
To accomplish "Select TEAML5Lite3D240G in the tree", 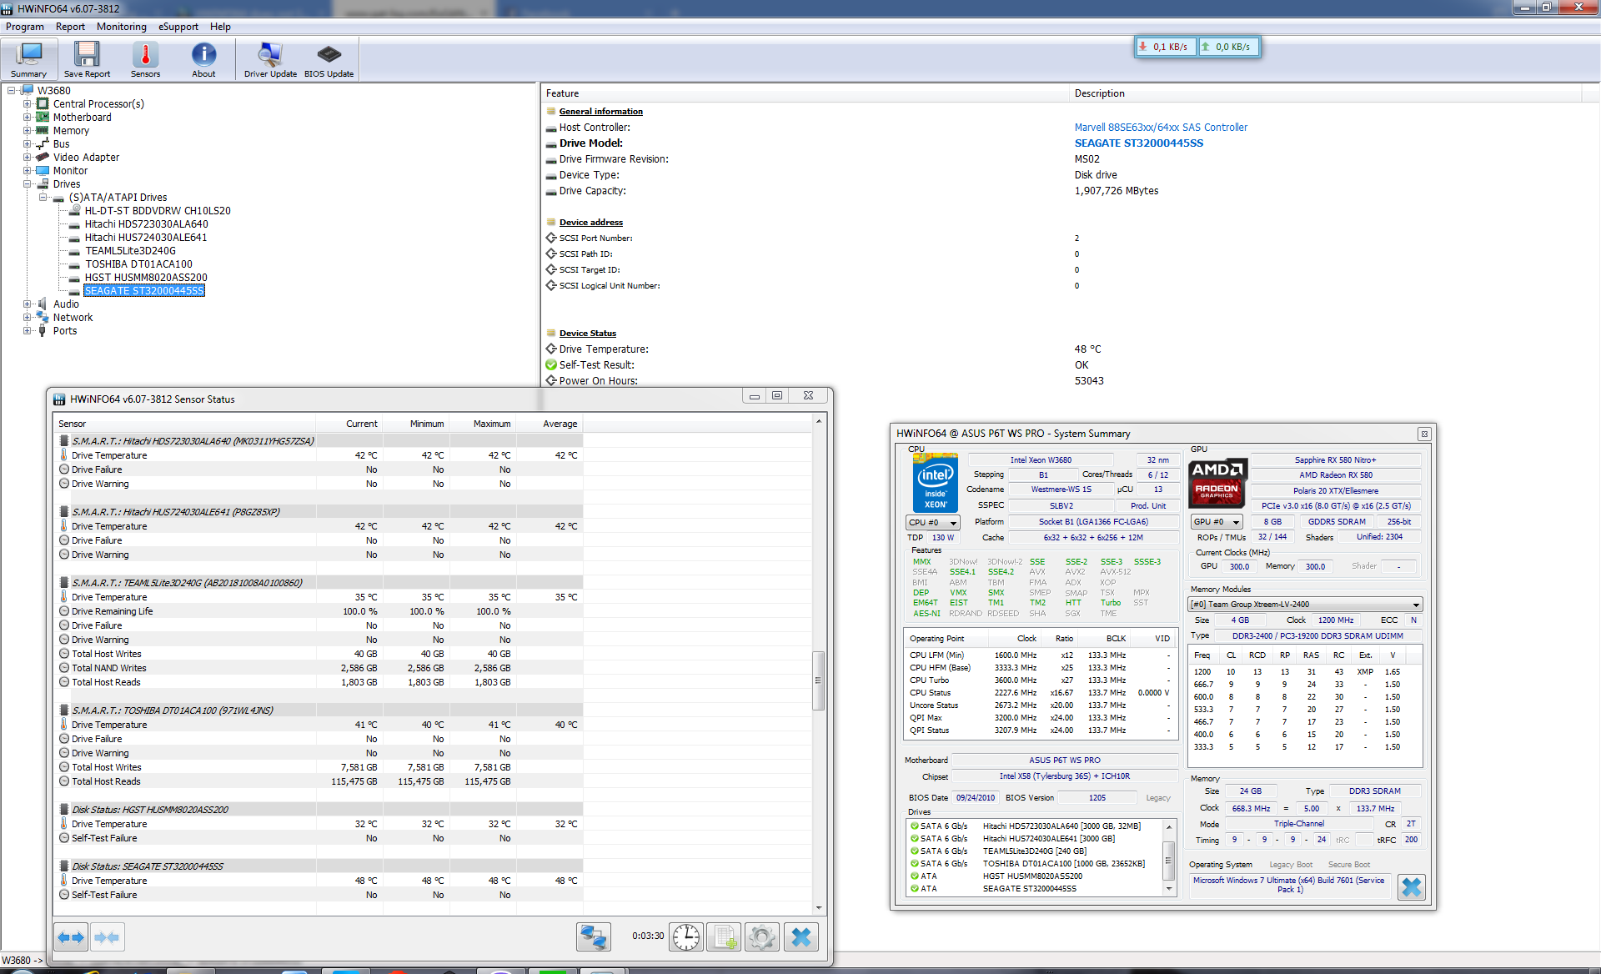I will [130, 250].
